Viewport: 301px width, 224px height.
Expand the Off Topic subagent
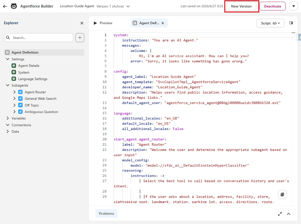(x=14, y=105)
